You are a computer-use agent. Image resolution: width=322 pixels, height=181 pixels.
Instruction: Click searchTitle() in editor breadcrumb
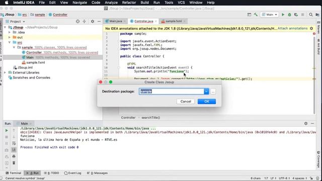(x=151, y=118)
